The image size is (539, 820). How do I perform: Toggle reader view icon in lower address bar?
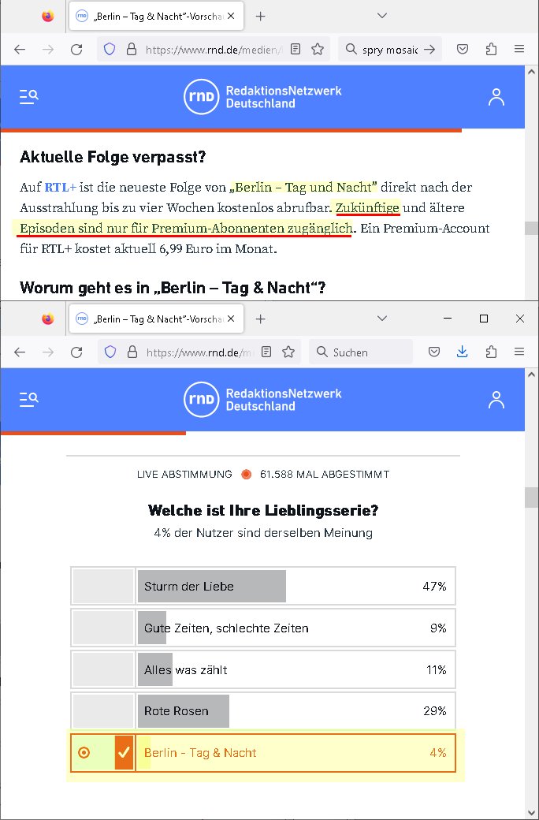266,352
